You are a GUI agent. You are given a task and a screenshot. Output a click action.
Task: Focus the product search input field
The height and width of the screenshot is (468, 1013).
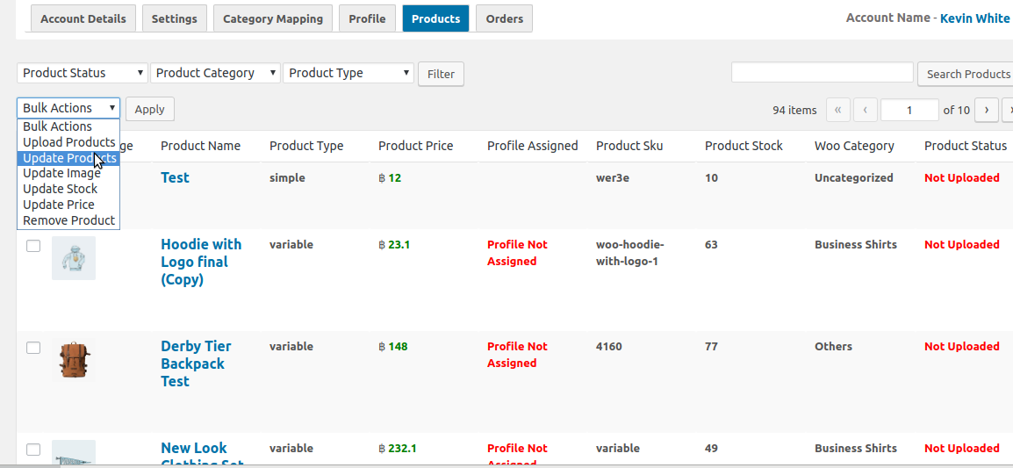[x=823, y=72]
